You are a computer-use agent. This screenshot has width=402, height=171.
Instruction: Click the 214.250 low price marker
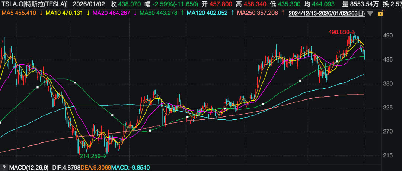tap(90, 156)
